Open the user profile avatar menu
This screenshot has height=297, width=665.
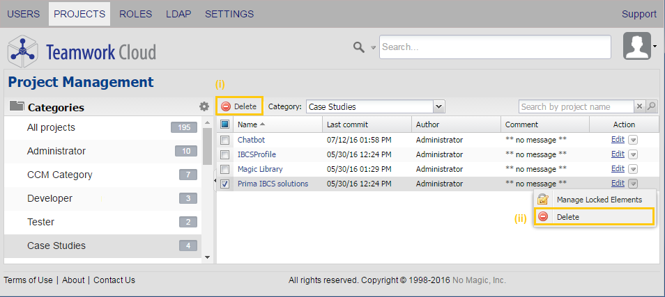point(637,46)
